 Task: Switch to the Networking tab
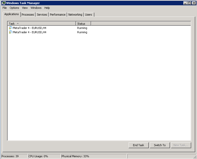(x=75, y=15)
